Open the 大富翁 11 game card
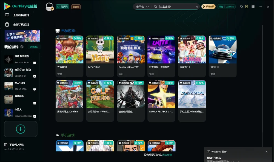274x162 pixels. (192, 56)
